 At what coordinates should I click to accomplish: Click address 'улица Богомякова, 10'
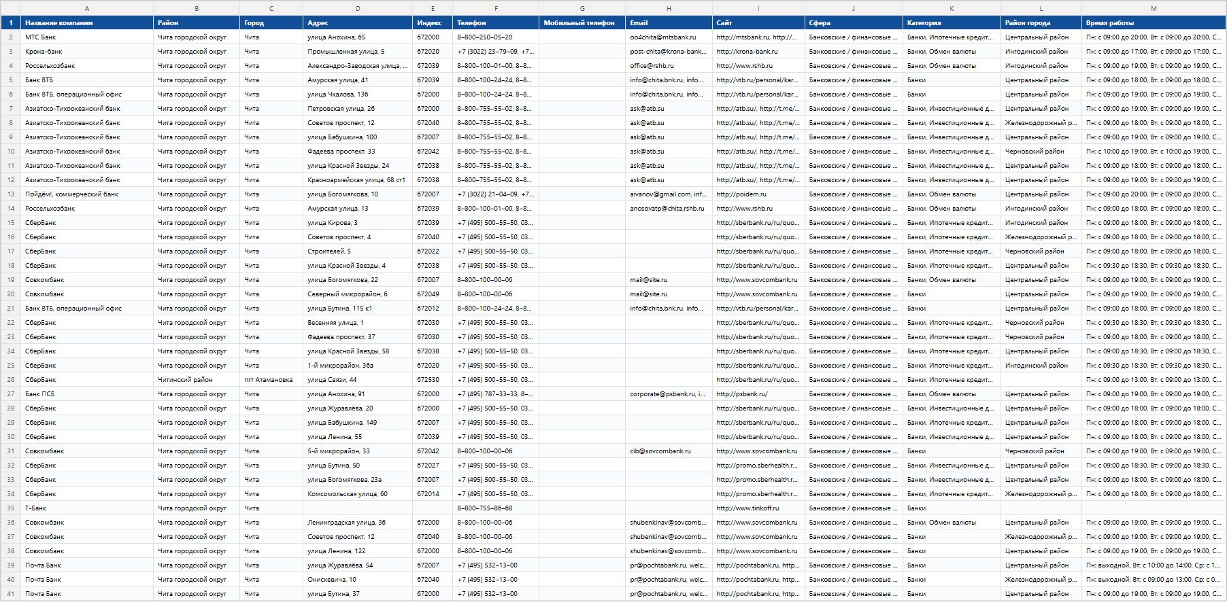point(358,194)
